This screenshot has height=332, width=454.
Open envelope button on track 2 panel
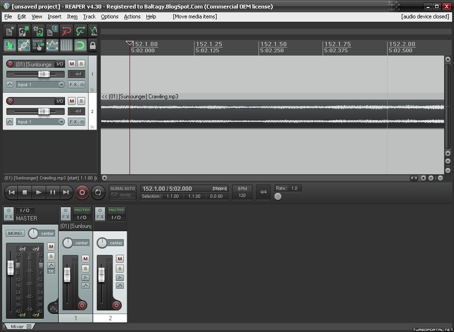click(x=9, y=121)
